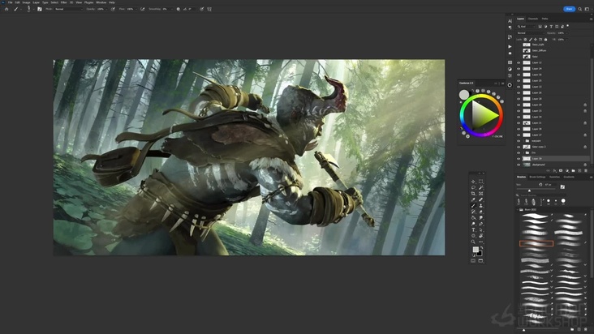Expand the warpaint group folder
The width and height of the screenshot is (594, 334).
(x=523, y=141)
